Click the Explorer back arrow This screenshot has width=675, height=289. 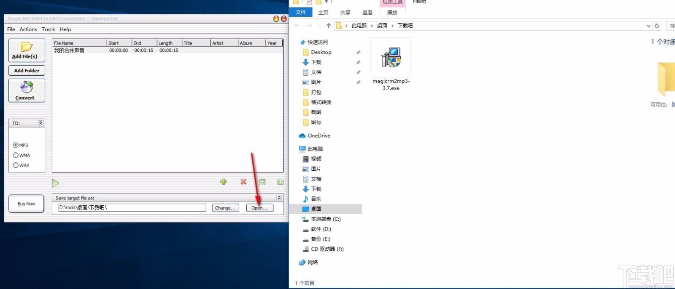pyautogui.click(x=297, y=26)
